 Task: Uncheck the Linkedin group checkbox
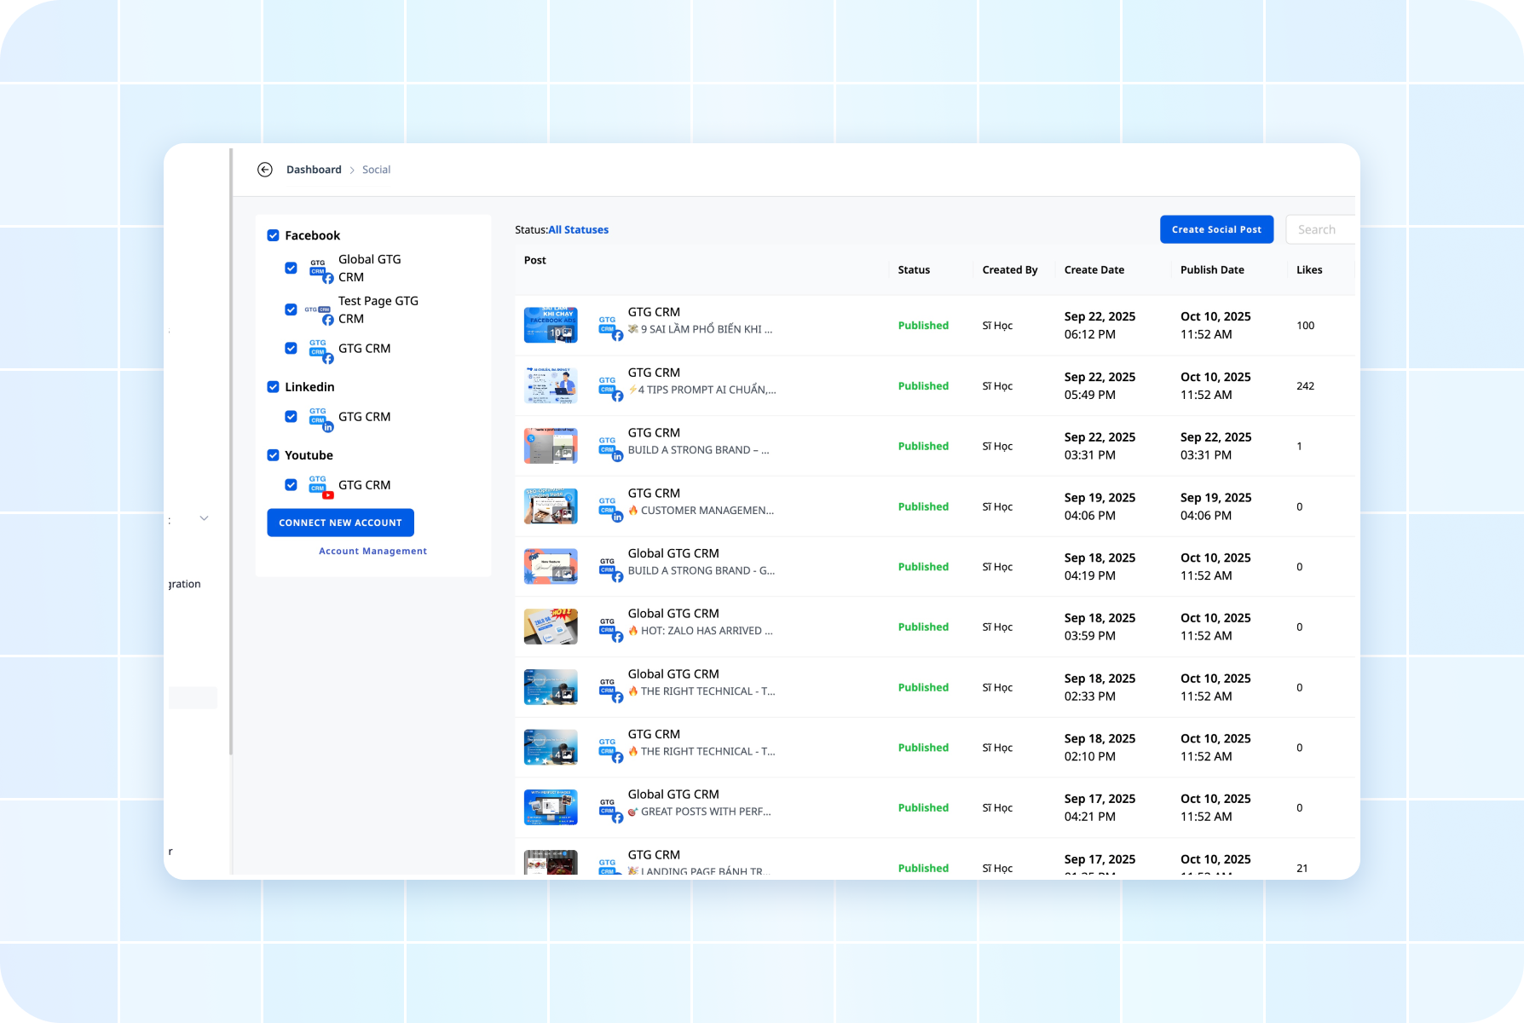click(274, 387)
